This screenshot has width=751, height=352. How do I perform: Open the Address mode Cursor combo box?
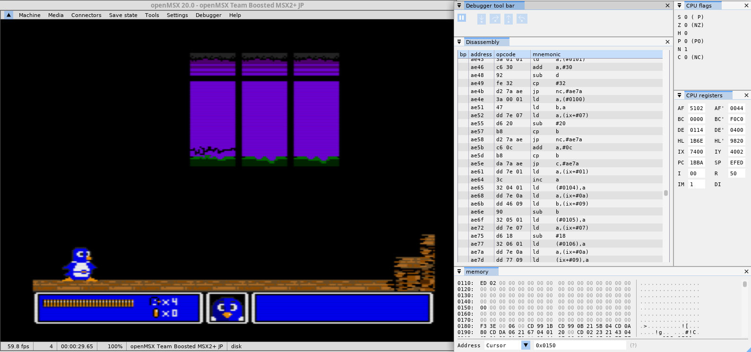point(508,345)
